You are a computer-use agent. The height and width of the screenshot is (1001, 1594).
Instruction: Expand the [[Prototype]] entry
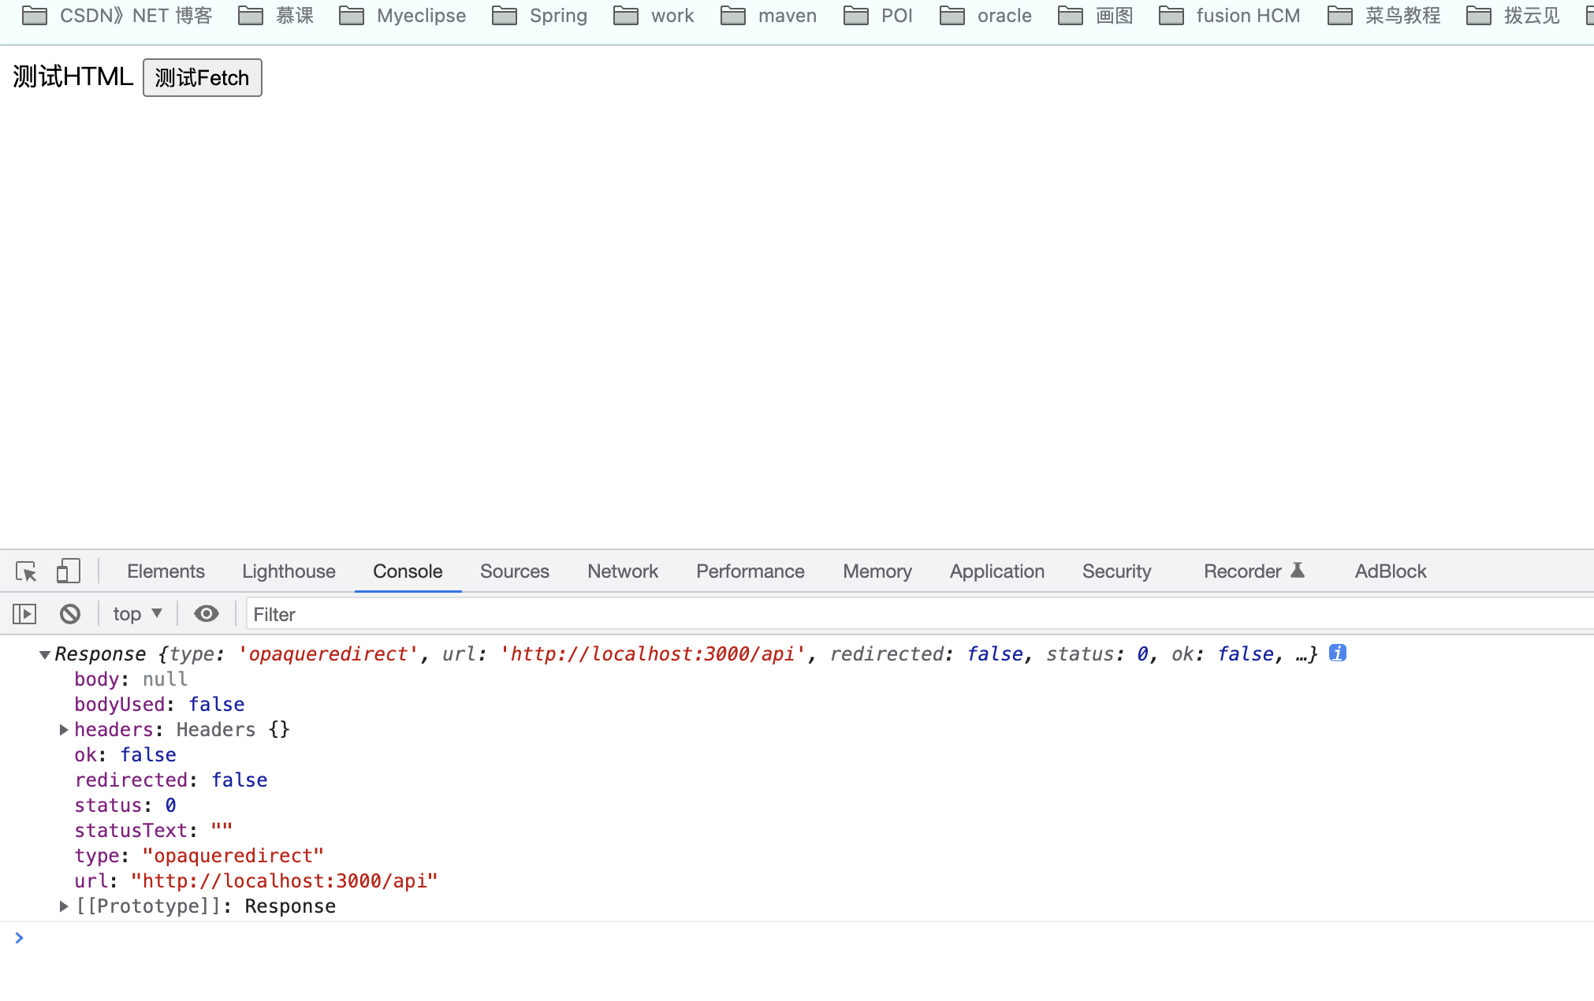pos(64,906)
